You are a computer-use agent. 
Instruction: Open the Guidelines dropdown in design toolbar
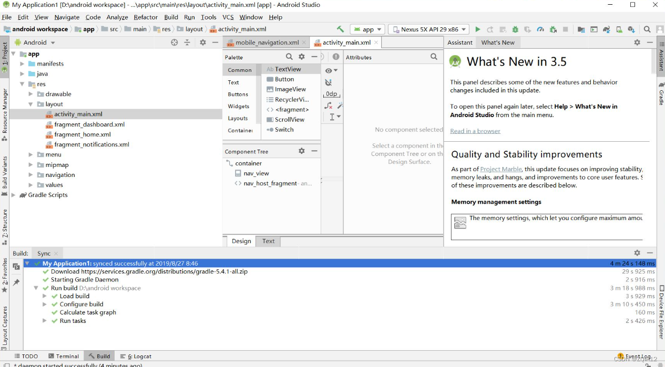pyautogui.click(x=334, y=117)
